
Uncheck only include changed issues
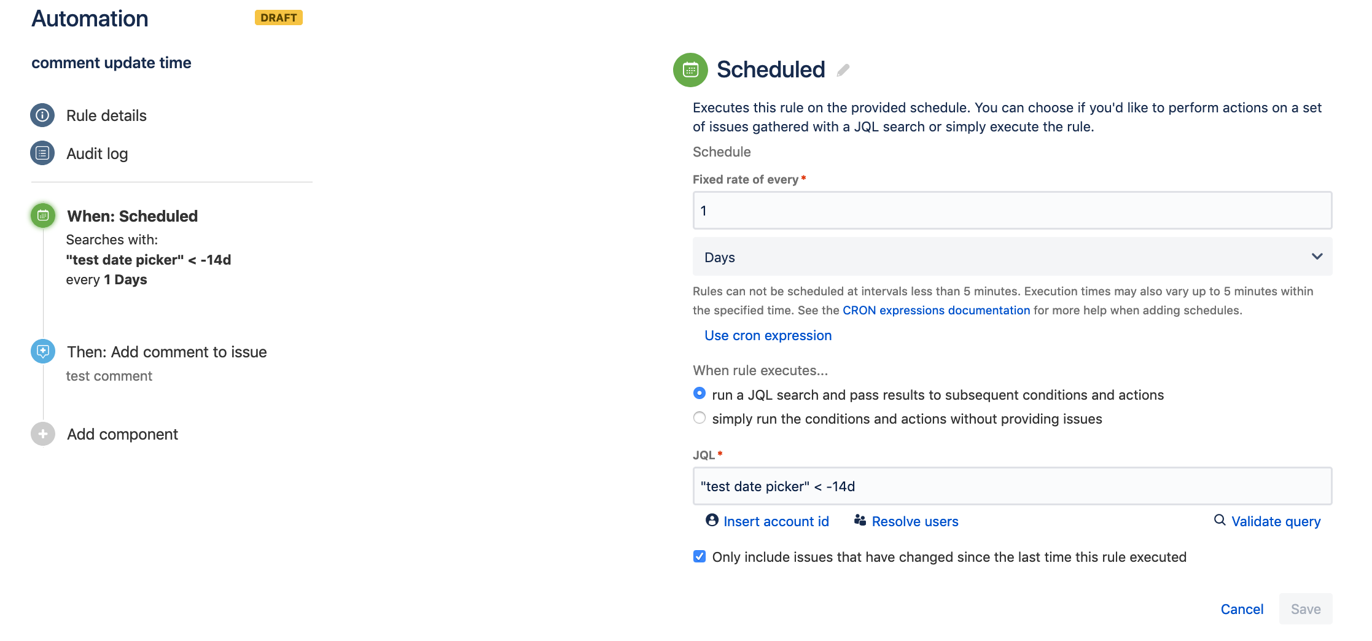point(699,556)
